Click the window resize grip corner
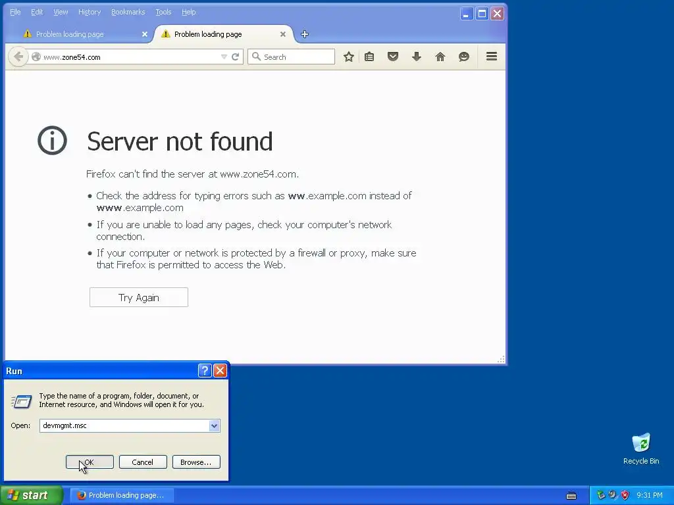The width and height of the screenshot is (674, 505). pos(501,360)
